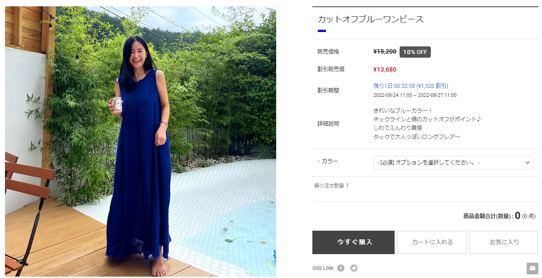
Task: Click the remaining time discount countdown text
Action: [410, 86]
